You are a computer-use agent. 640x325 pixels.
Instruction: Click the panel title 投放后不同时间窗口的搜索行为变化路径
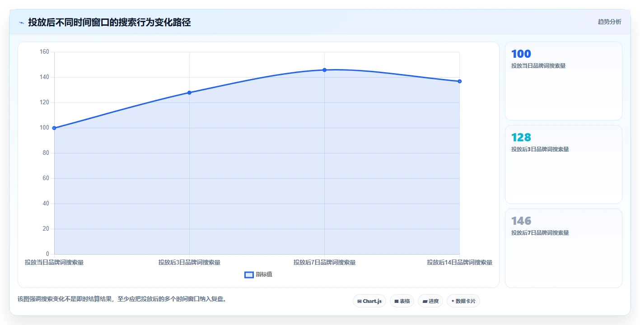pyautogui.click(x=109, y=23)
